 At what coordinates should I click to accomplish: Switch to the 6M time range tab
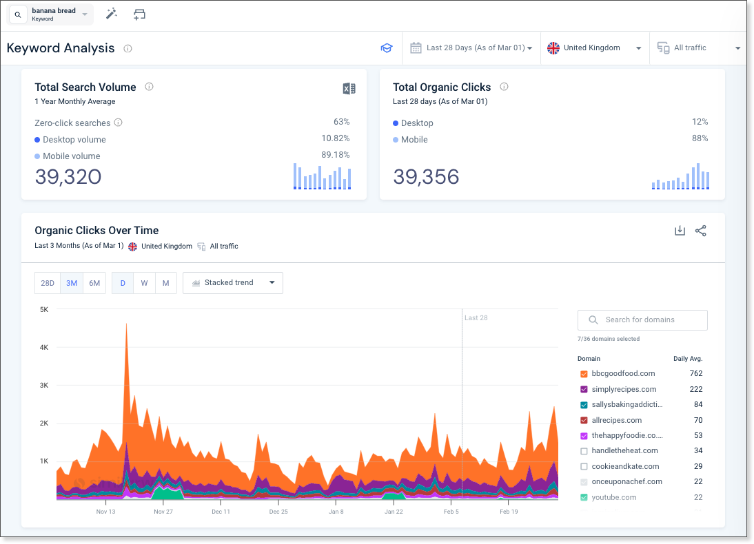tap(94, 283)
